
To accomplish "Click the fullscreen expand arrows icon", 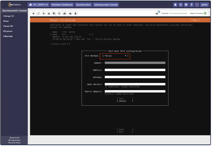I will pyautogui.click(x=39, y=13).
